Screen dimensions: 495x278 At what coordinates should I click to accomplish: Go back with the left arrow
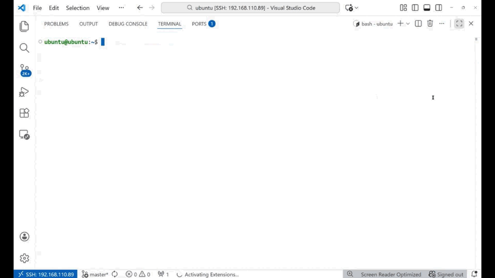(x=140, y=8)
